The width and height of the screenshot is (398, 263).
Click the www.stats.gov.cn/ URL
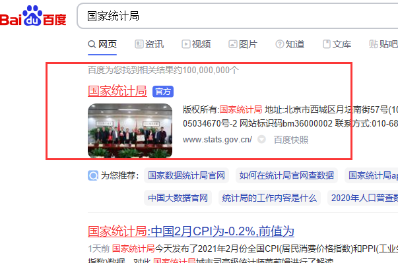(217, 140)
